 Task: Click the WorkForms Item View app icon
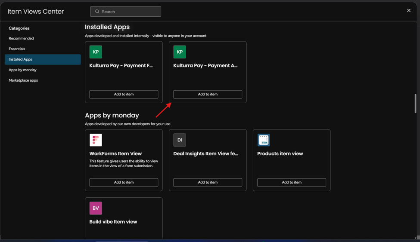tap(96, 140)
